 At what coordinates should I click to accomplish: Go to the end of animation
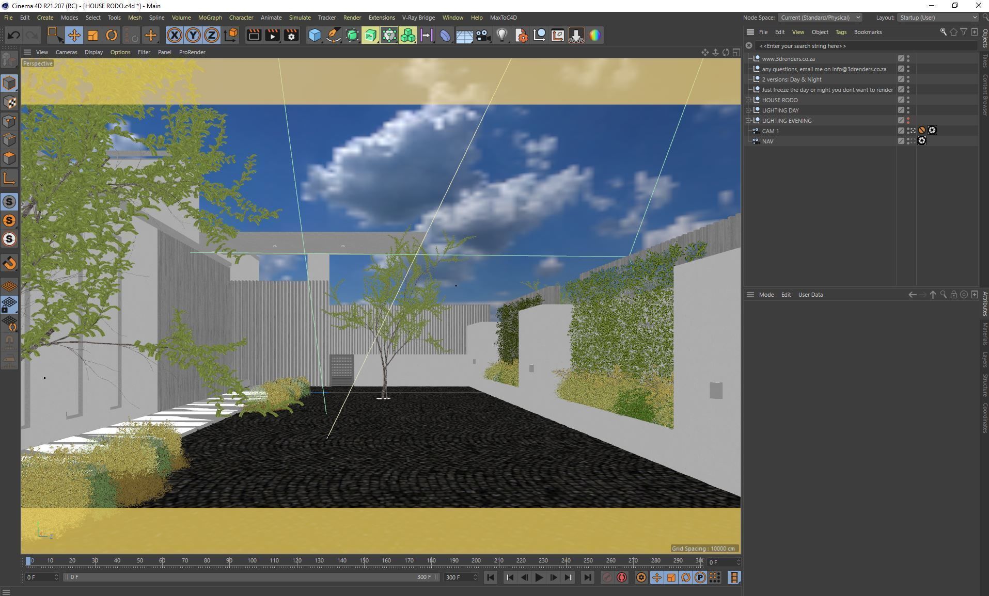point(587,577)
